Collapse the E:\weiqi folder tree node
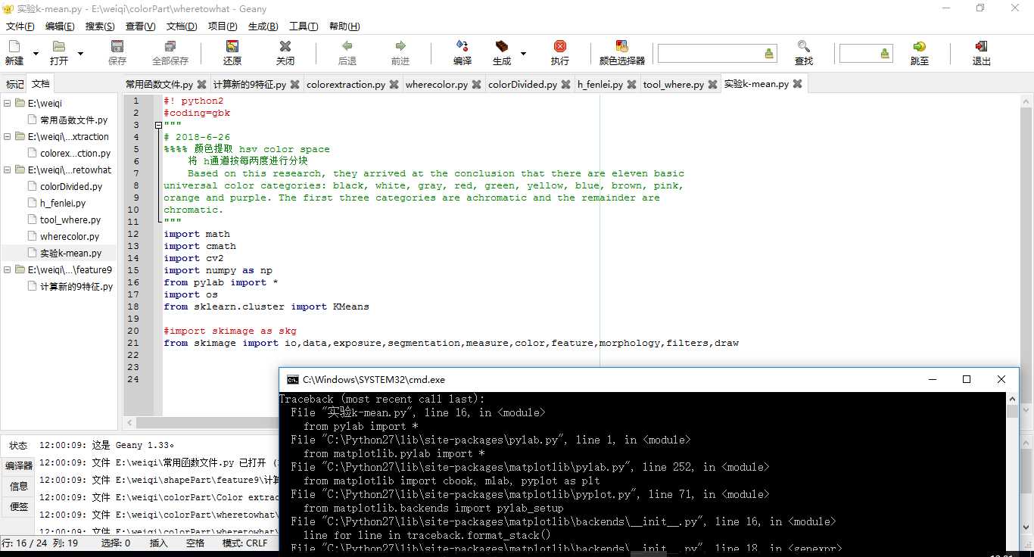1034x557 pixels. tap(8, 104)
